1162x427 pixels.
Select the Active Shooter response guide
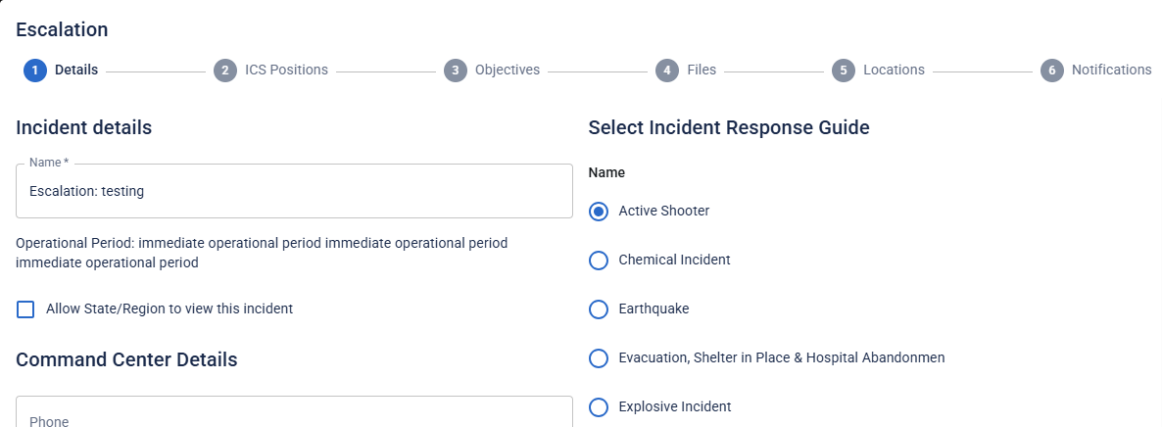tap(599, 212)
